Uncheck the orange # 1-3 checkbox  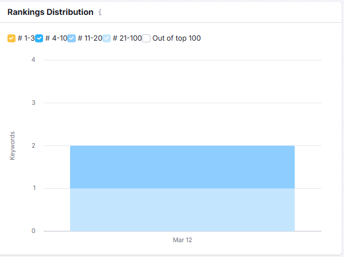pyautogui.click(x=11, y=38)
